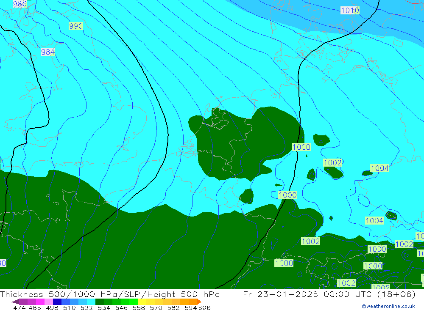Select the bright green legend swatch just left of yellow
The image size is (424, 310).
click(134, 302)
